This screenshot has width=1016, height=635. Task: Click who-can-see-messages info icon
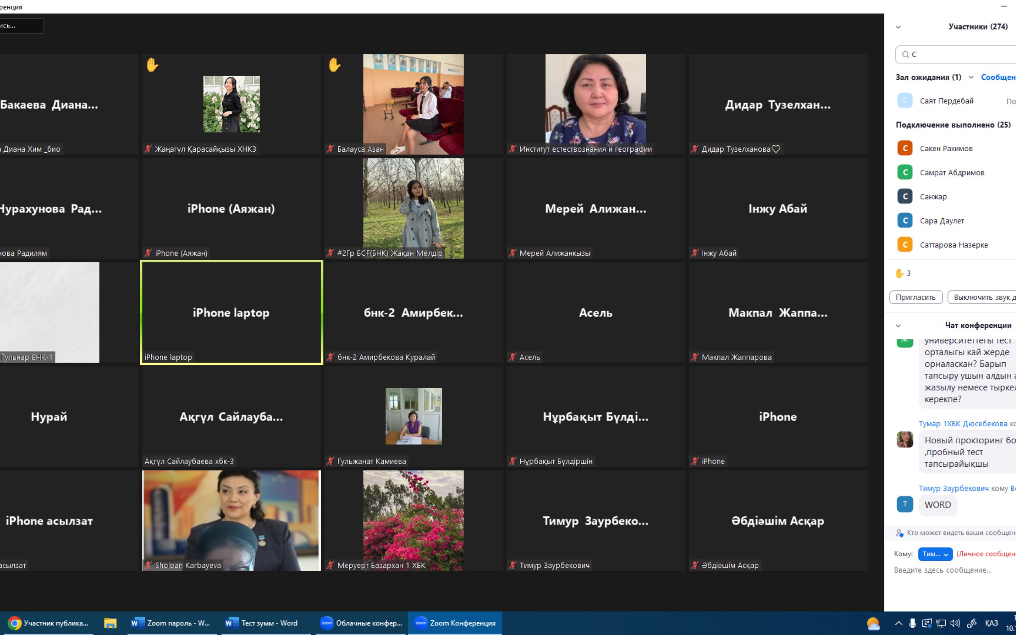coord(899,533)
